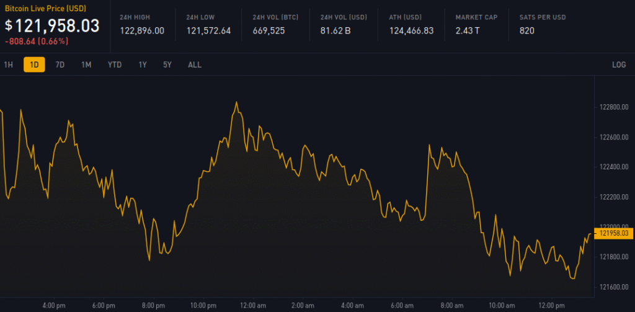Click the Bitcoin Live Price (USD) title
Viewport: 635px width, 312px height.
46,9
